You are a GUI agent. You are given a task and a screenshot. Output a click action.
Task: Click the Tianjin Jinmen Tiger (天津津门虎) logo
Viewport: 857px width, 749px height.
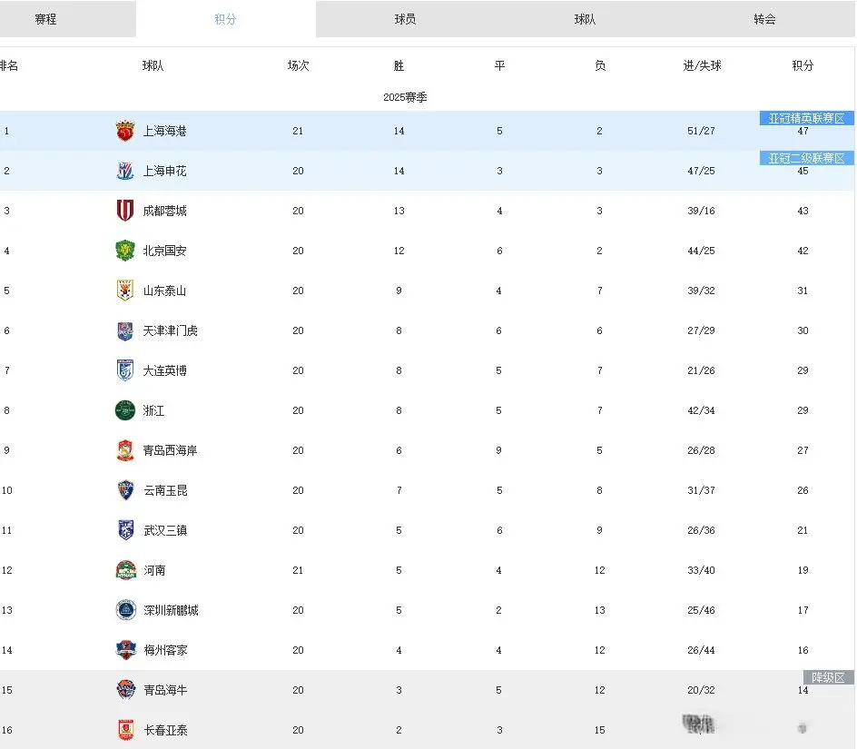tap(125, 330)
